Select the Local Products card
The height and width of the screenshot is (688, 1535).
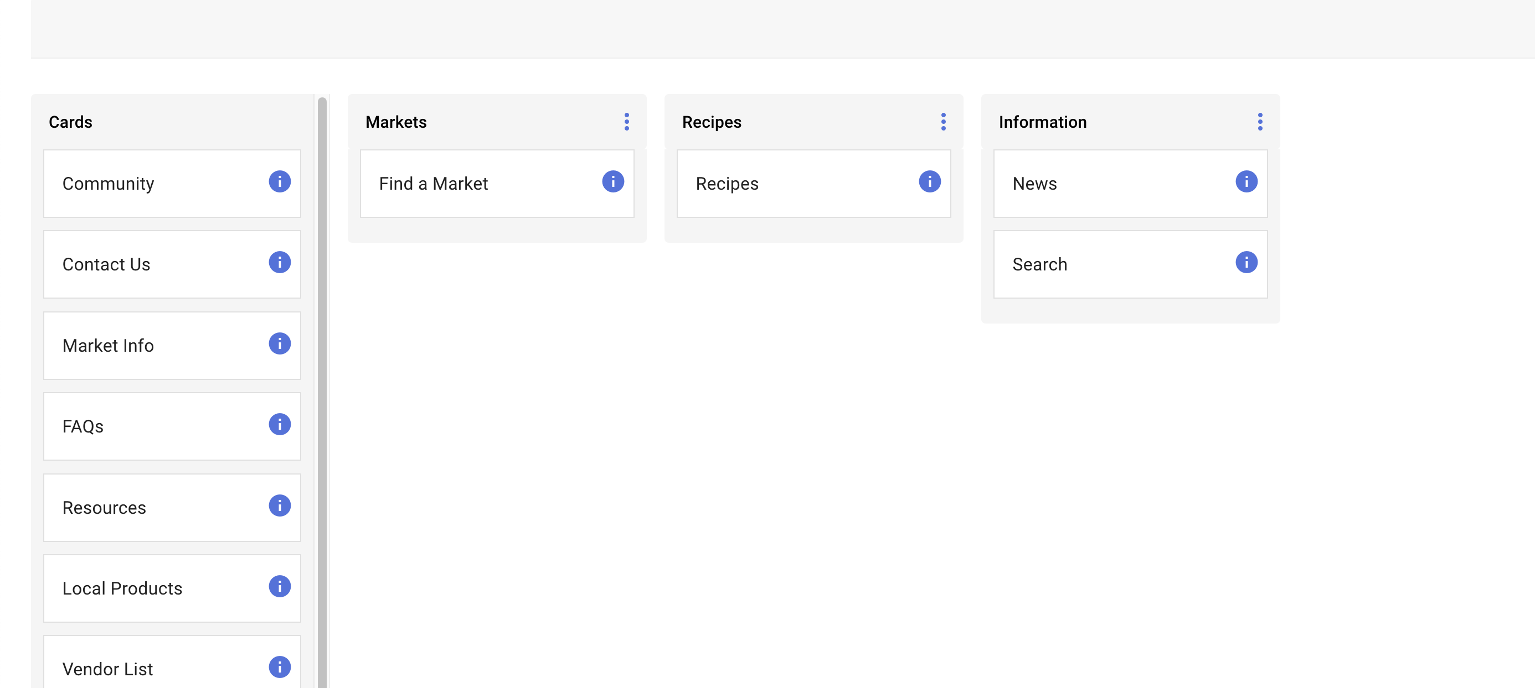pyautogui.click(x=172, y=589)
